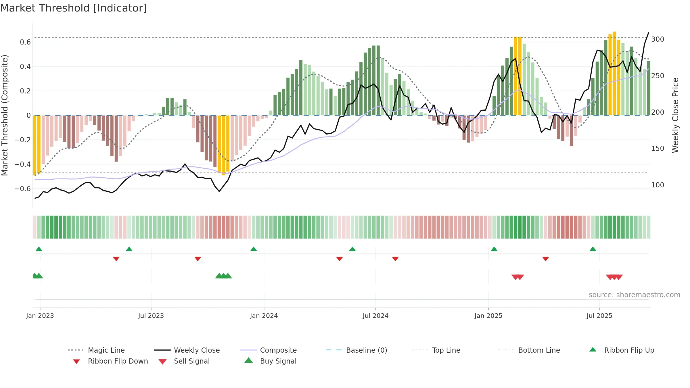
Task: Click the Jan 2023 x-axis label
Action: 40,316
